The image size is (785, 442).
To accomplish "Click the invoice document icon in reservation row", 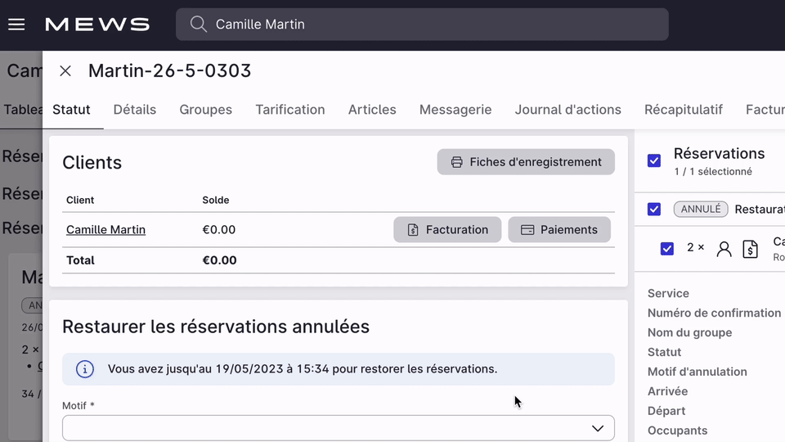I will pyautogui.click(x=750, y=249).
